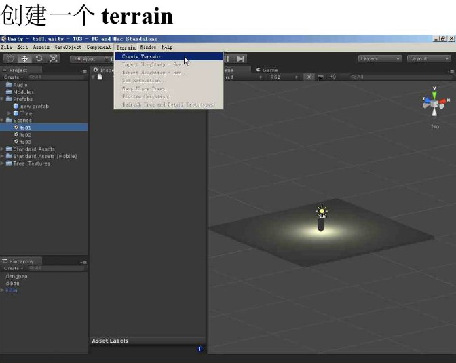The image size is (456, 363).
Task: Open the RGB render mode dropdown
Action: click(284, 77)
